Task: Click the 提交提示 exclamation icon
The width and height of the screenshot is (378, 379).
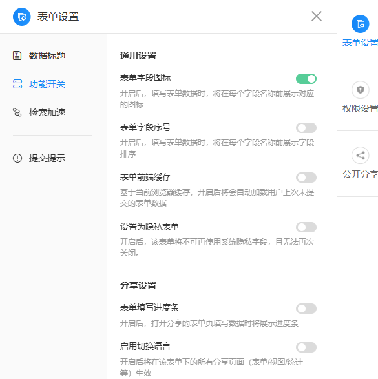Action: (x=17, y=158)
